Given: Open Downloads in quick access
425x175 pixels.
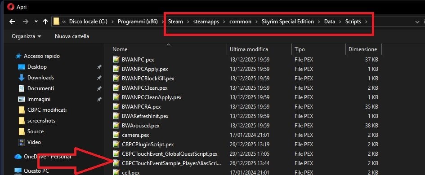Looking at the screenshot, I should [x=40, y=78].
